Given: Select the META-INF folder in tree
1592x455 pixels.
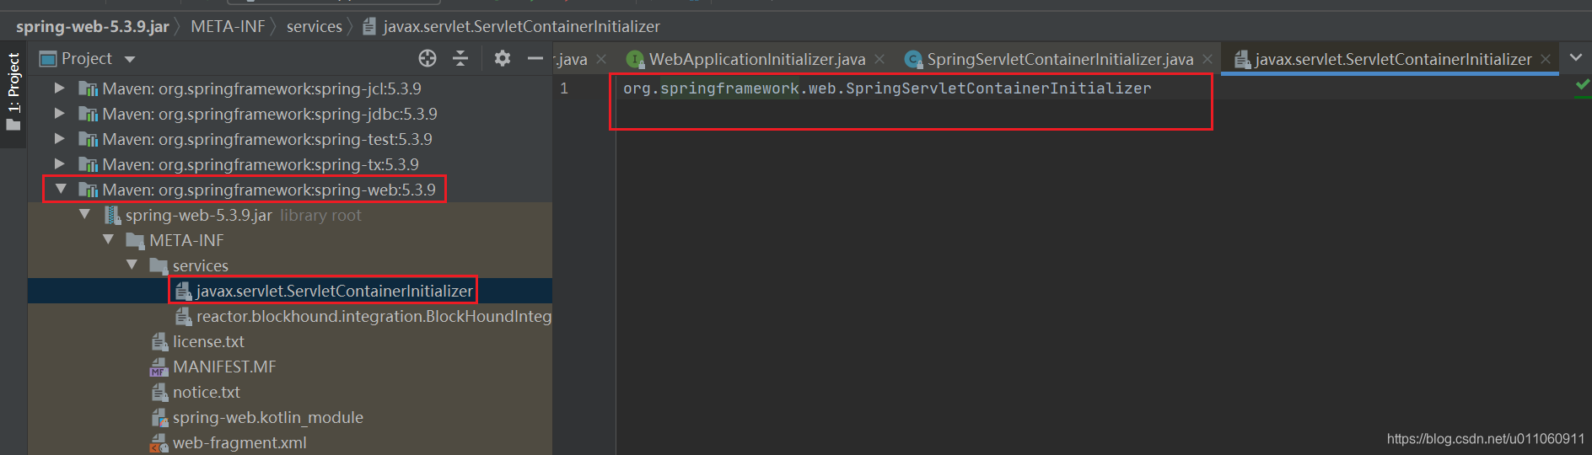Looking at the screenshot, I should 290,240.
